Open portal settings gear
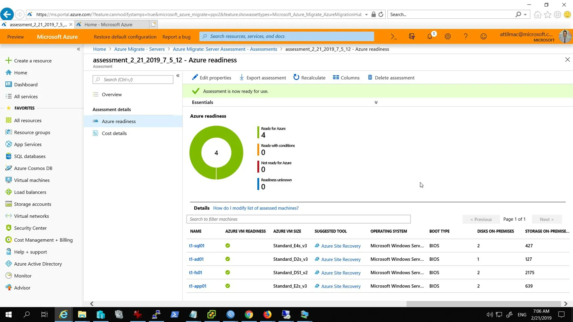The image size is (573, 322). pyautogui.click(x=448, y=37)
